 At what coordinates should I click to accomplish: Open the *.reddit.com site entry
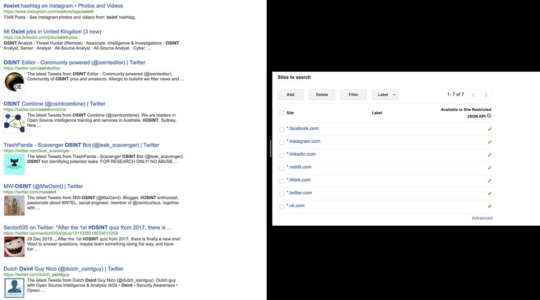tap(299, 167)
